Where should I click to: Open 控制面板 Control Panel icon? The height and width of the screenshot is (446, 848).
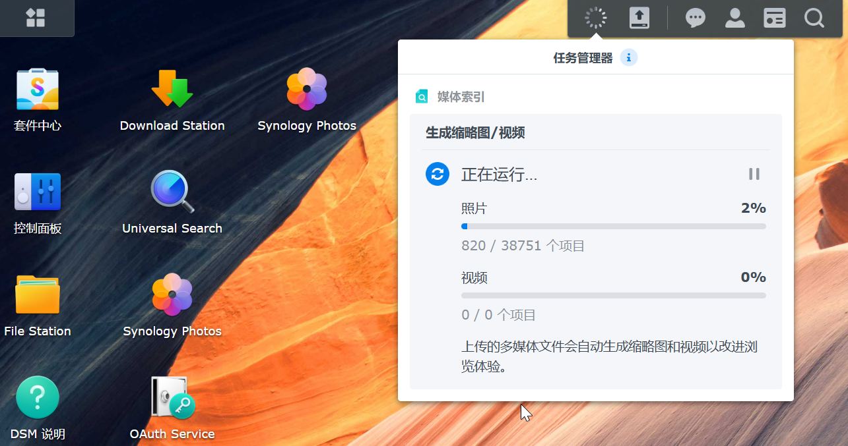pyautogui.click(x=38, y=192)
